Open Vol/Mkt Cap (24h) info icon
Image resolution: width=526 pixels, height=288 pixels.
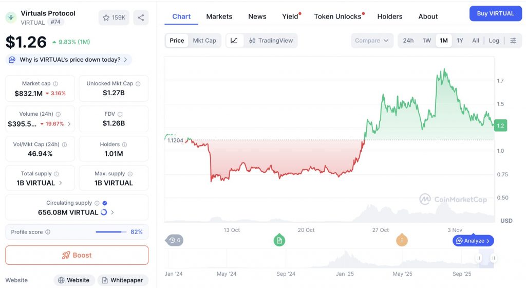click(64, 145)
